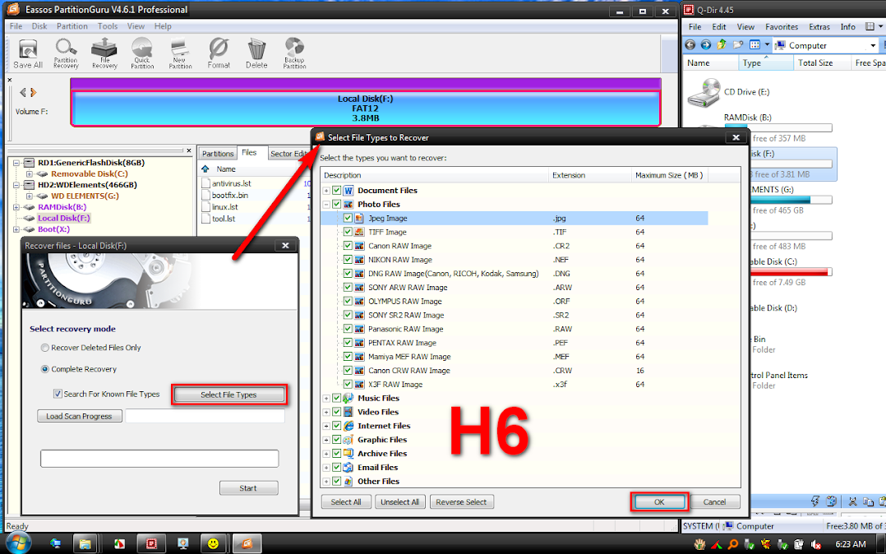Select the bootfix.bin file row
Viewport: 886px width, 554px height.
click(x=230, y=195)
